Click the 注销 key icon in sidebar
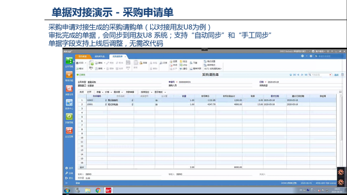Viewport: 347px width, 195px height. 66,173
